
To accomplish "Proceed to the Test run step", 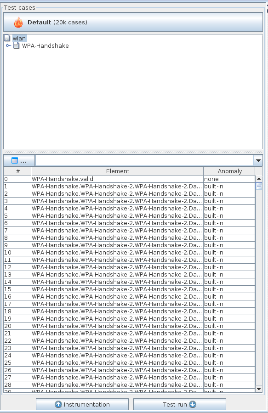I will click(x=180, y=404).
